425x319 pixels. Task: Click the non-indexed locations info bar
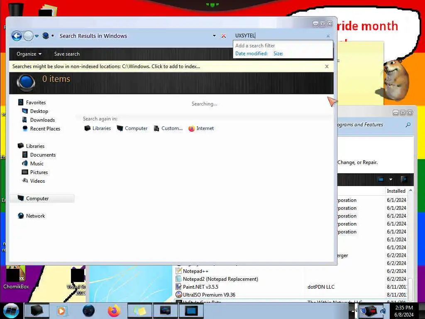click(x=171, y=66)
